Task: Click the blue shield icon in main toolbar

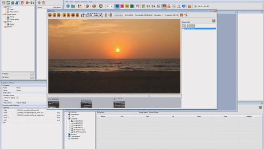Action: (184, 6)
